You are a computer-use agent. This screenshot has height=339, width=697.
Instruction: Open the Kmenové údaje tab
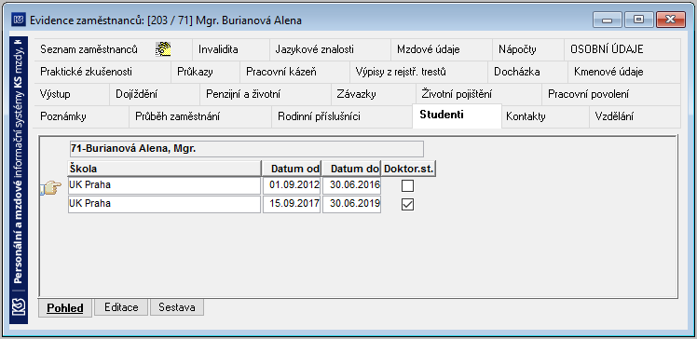(x=624, y=72)
